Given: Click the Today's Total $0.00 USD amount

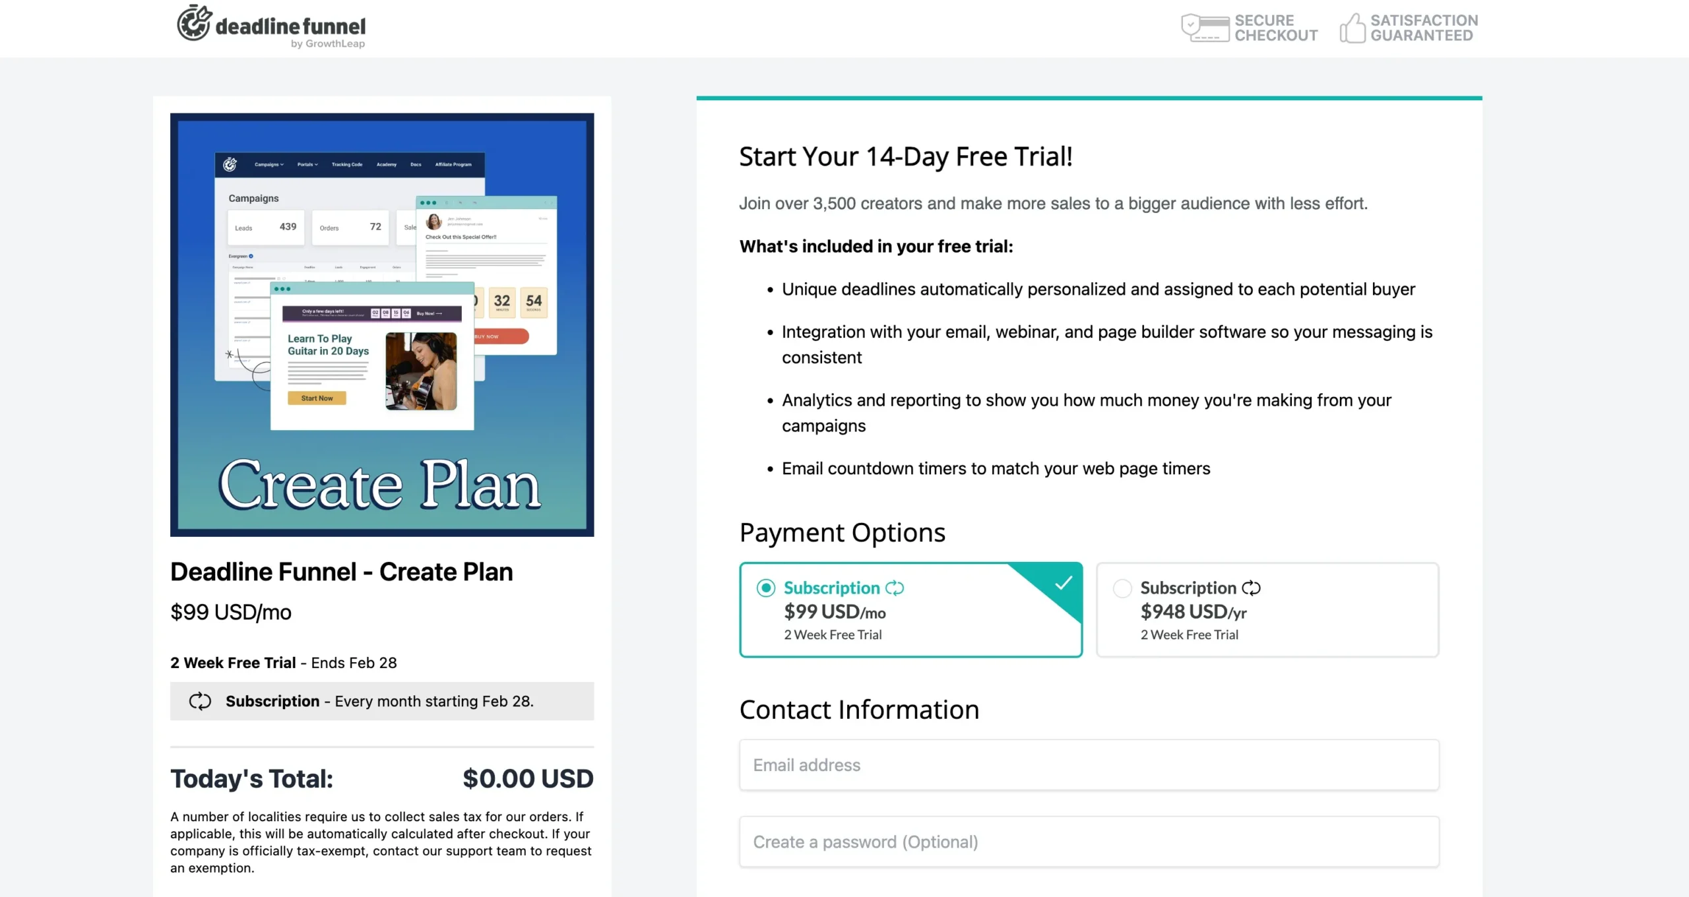Looking at the screenshot, I should [x=527, y=778].
